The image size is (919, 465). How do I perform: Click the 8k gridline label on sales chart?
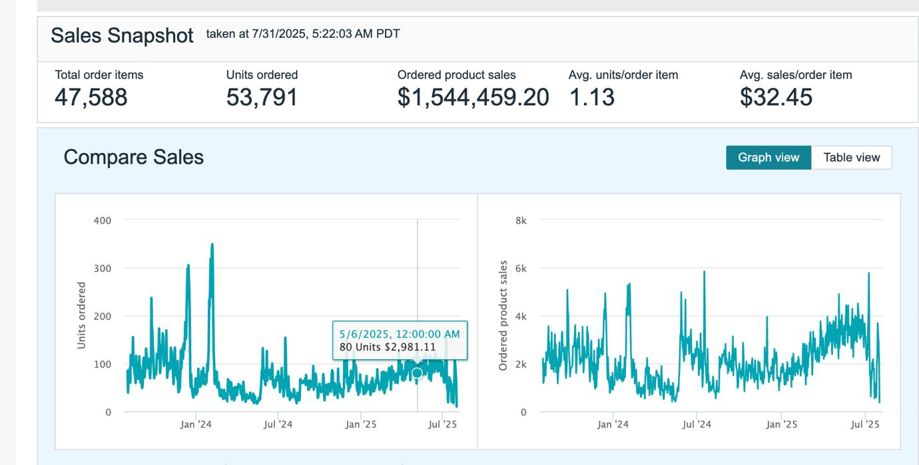[521, 220]
